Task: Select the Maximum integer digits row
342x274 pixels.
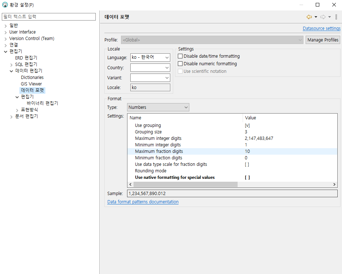Action: pos(232,138)
